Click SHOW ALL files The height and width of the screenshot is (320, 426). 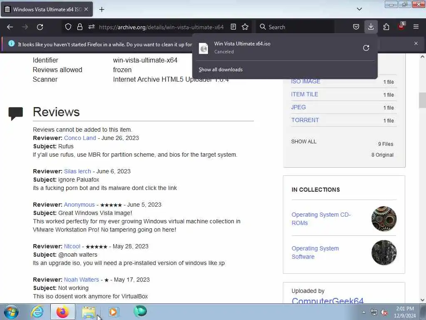(x=304, y=142)
